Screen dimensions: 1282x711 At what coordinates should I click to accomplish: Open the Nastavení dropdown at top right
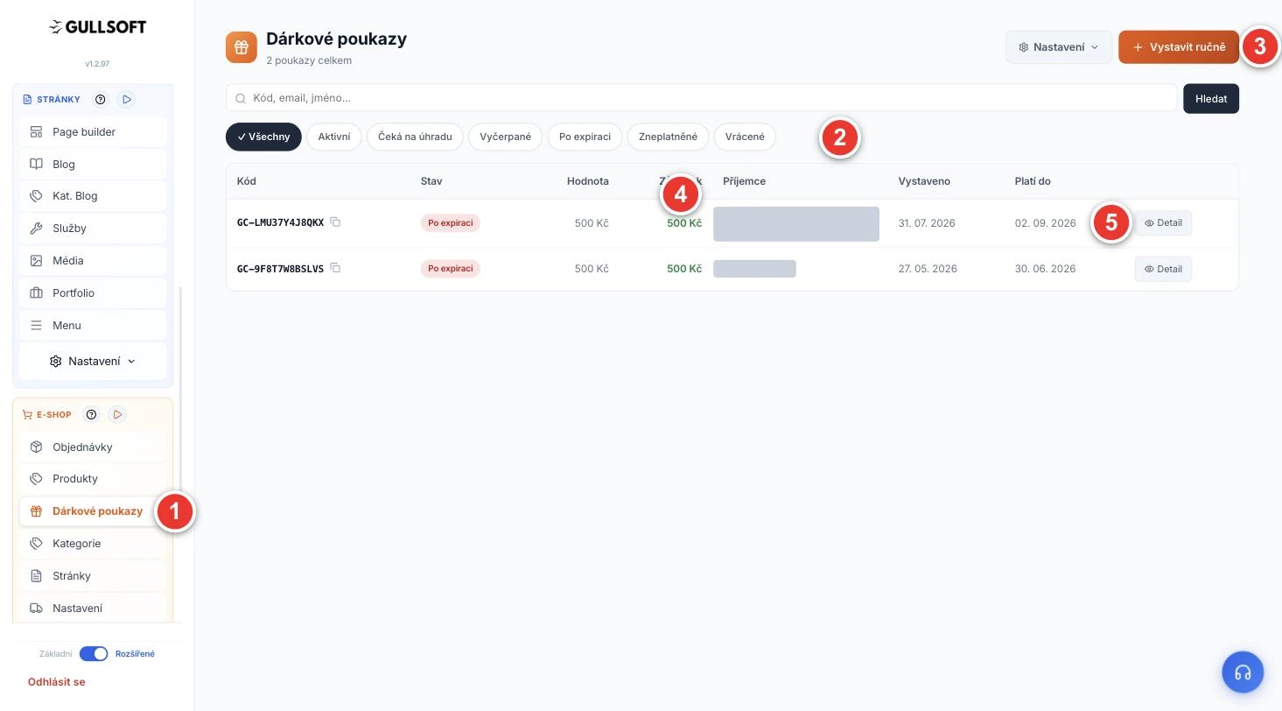click(x=1059, y=47)
